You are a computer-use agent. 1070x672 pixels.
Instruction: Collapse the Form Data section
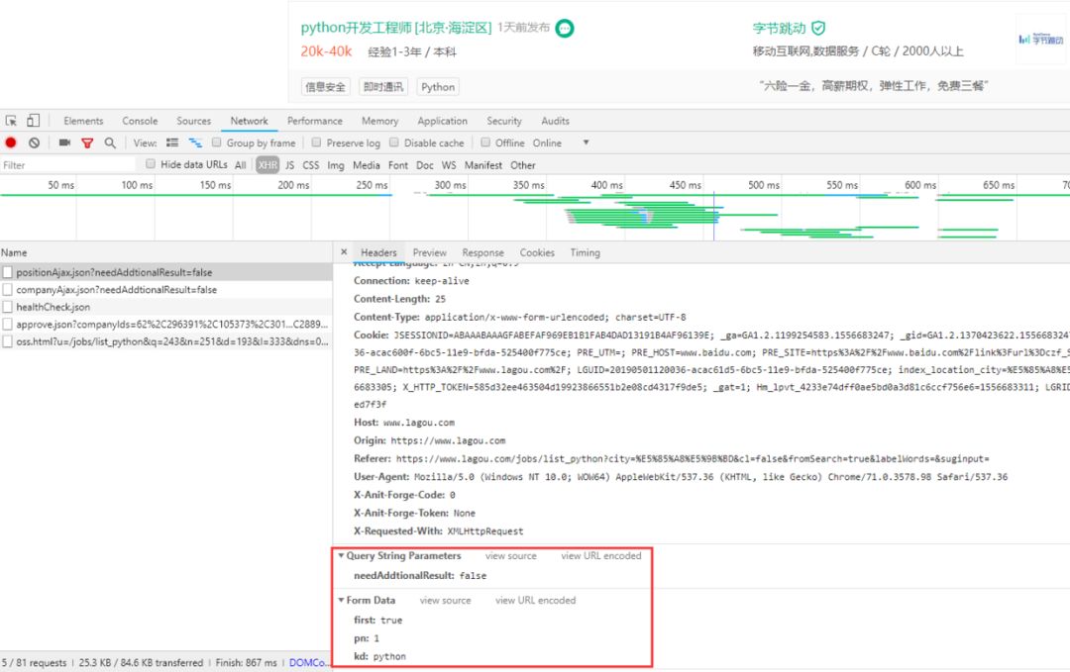coord(341,601)
